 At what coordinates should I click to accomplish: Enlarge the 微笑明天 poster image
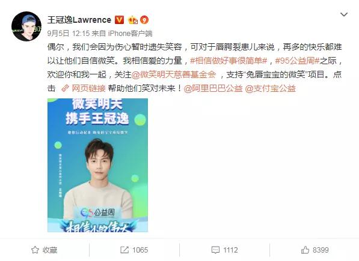click(x=98, y=166)
